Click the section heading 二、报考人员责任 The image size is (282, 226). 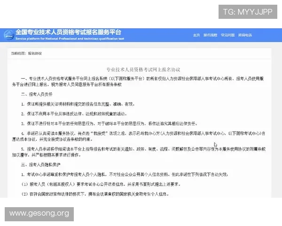[37, 94]
